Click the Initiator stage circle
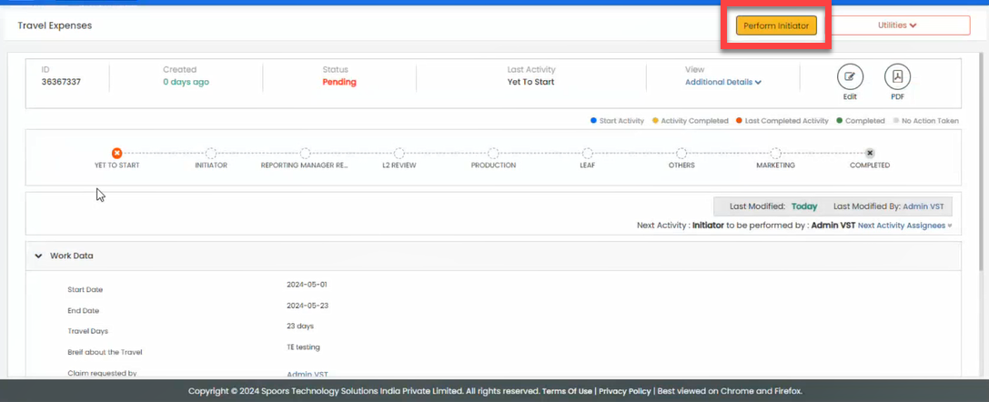Screen dimensions: 989x402 tap(211, 154)
